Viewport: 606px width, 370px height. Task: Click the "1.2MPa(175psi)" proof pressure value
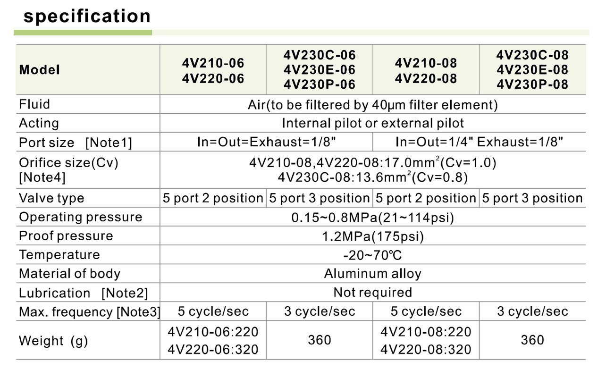[x=372, y=236]
